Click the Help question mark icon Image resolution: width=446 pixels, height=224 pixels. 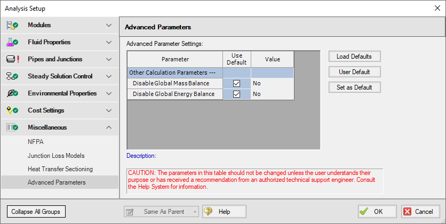click(208, 212)
